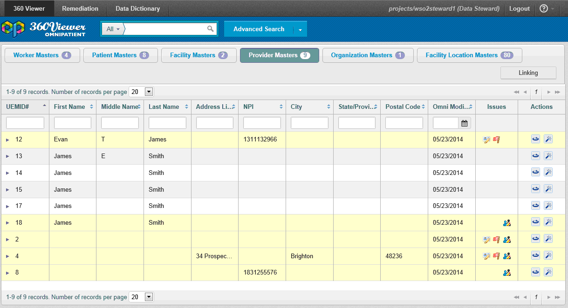The width and height of the screenshot is (568, 308).
Task: Click the red flag issue icon in row 4
Action: click(496, 256)
